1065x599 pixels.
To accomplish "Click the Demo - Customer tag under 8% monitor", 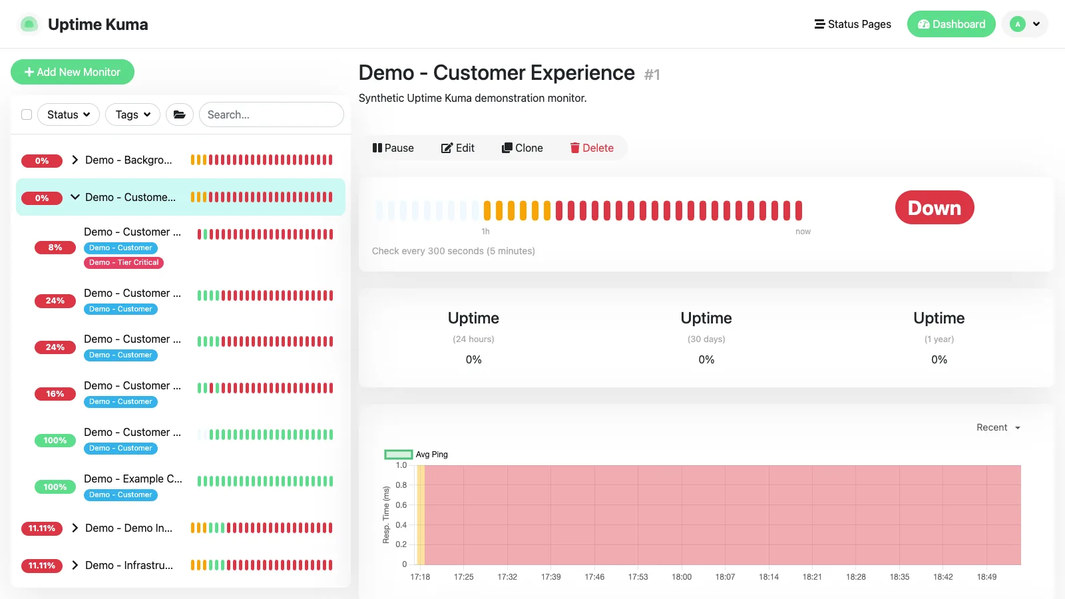I will [120, 248].
